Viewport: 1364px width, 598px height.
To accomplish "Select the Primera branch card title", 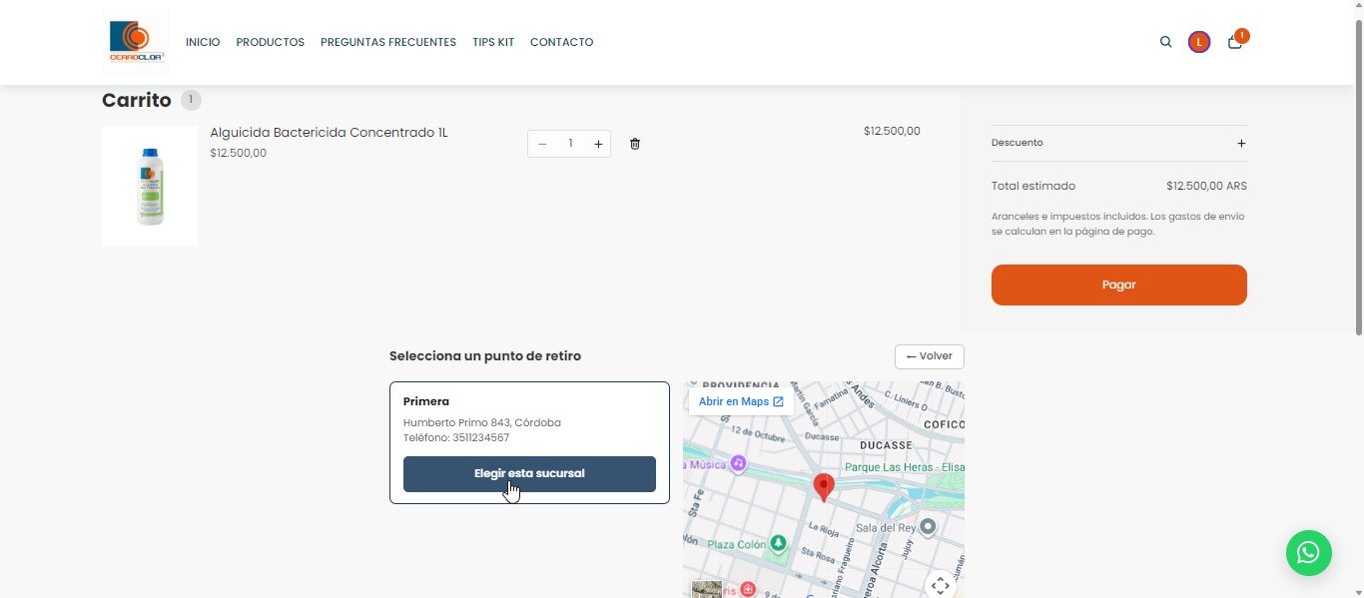I will [426, 401].
